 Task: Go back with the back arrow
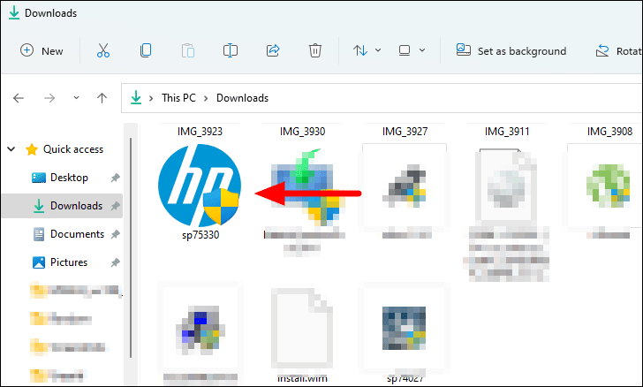click(x=19, y=98)
